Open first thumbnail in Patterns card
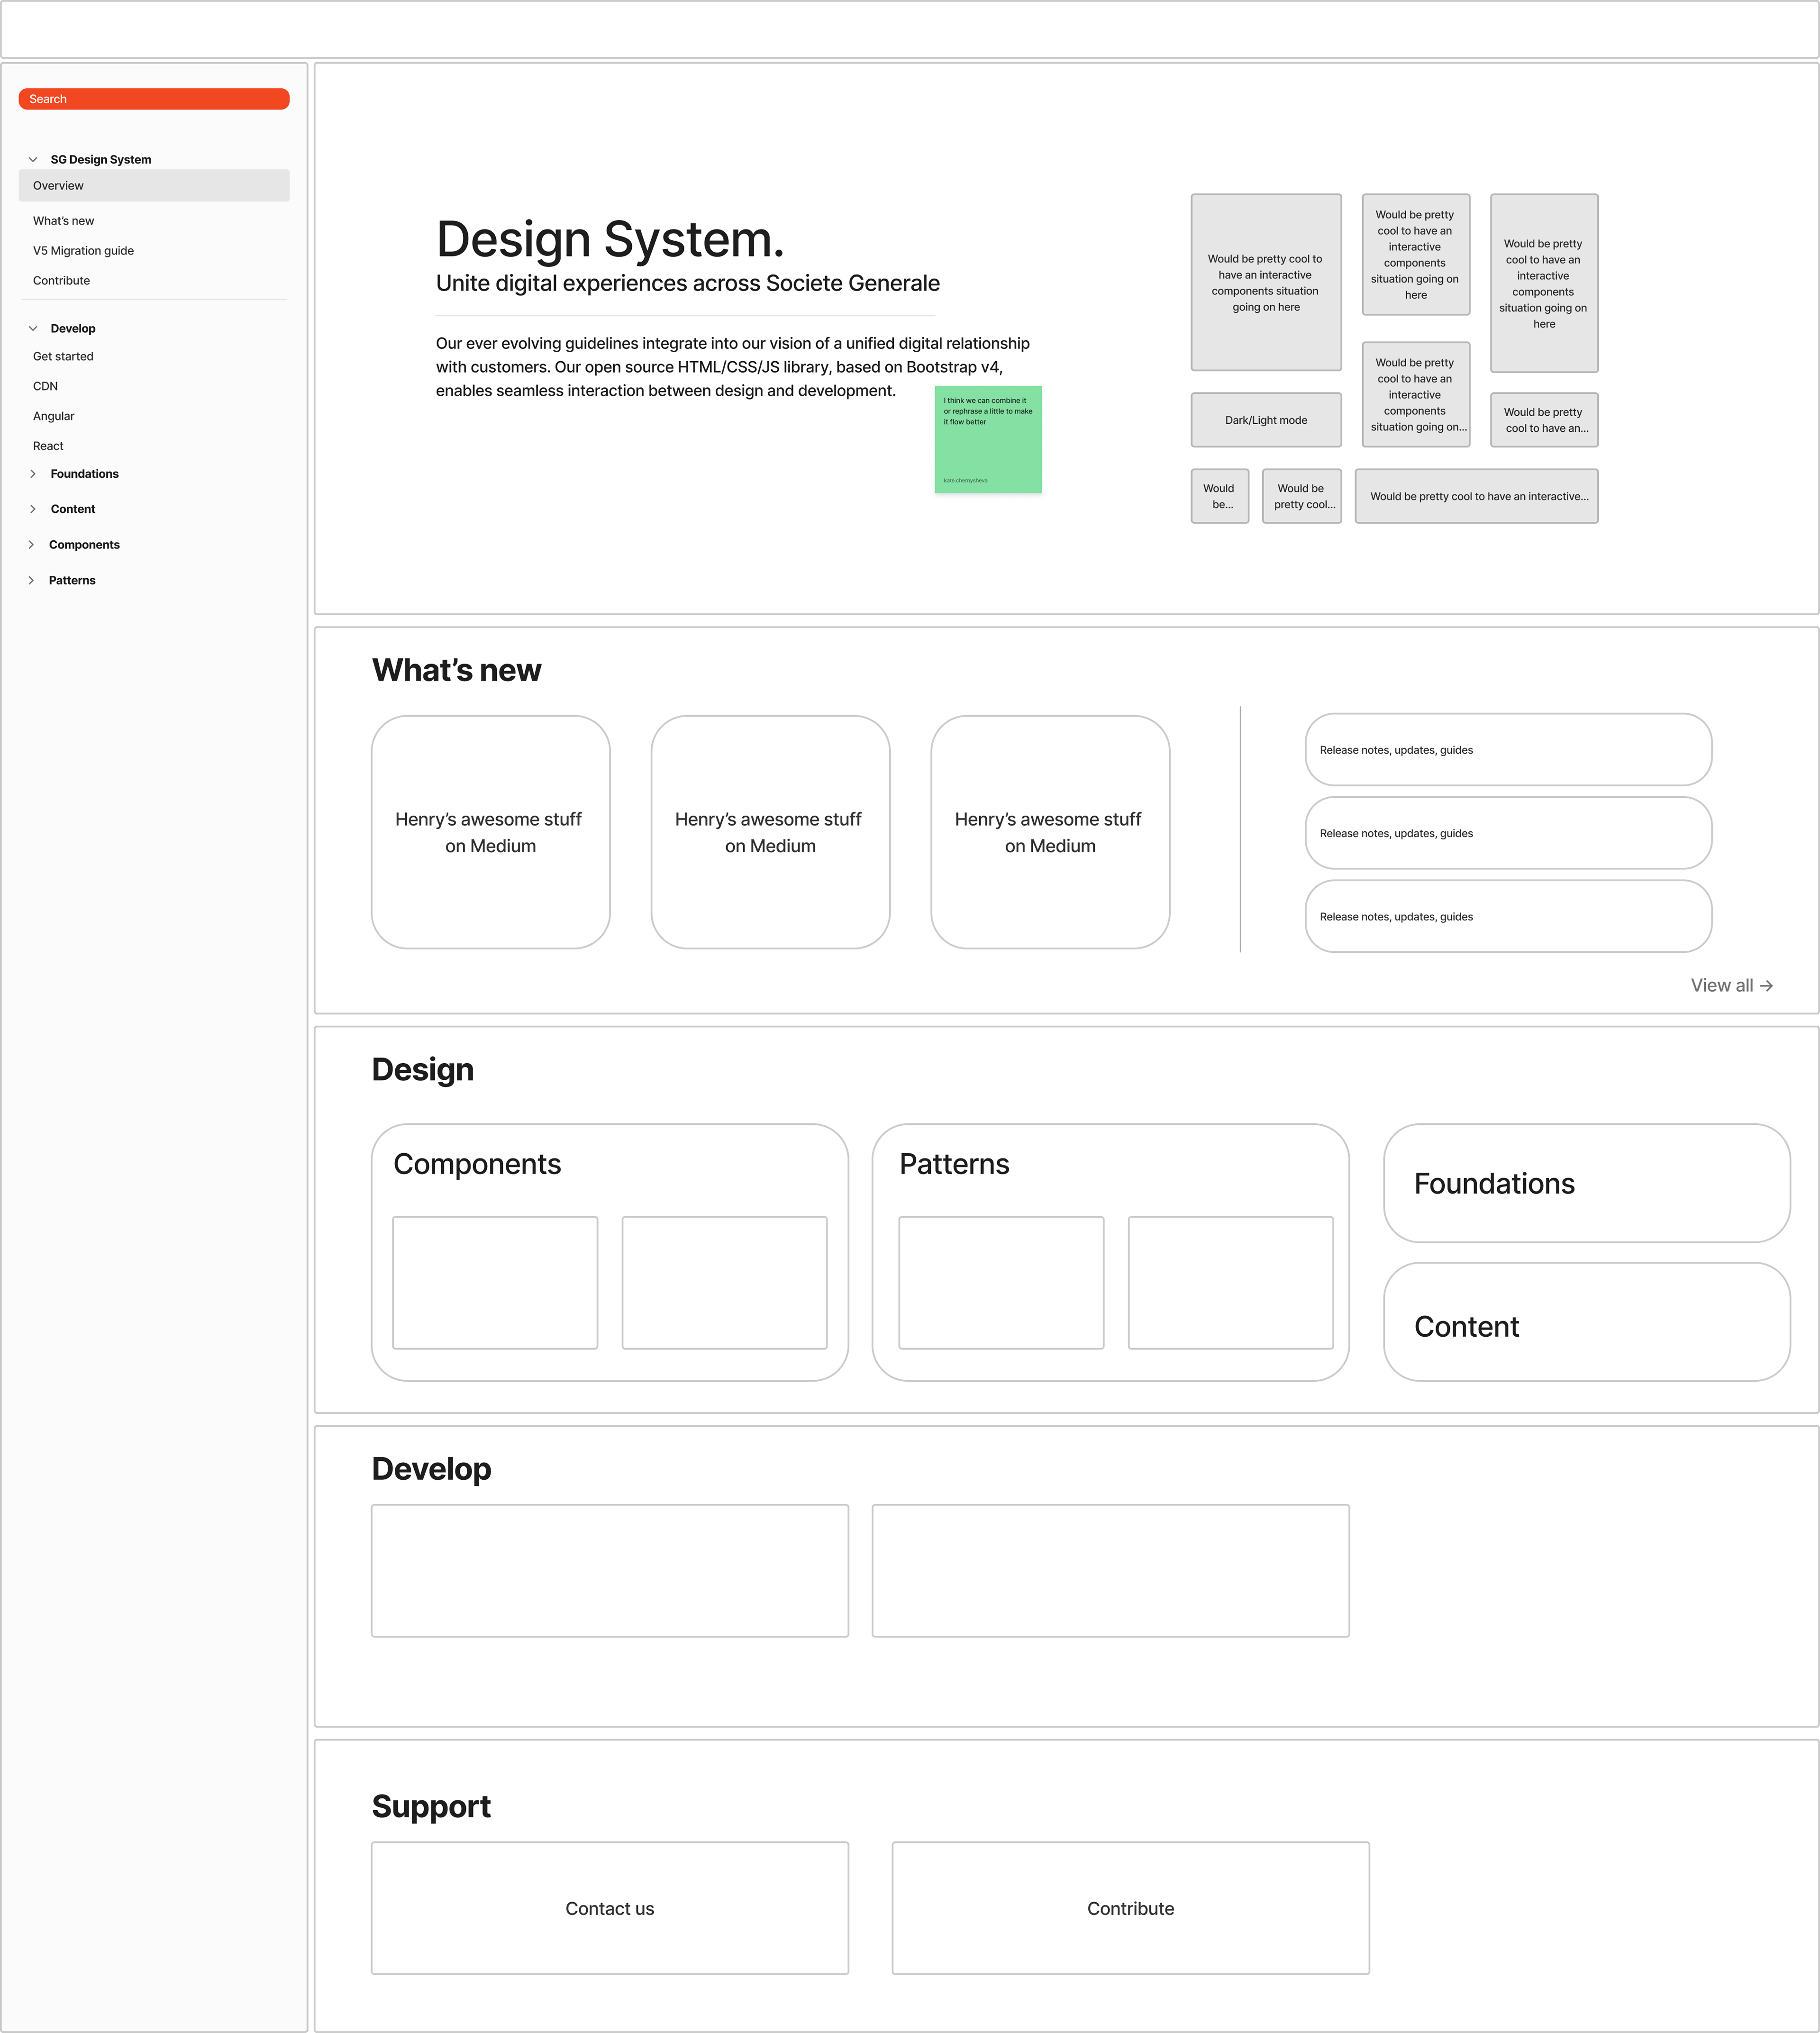1820x2033 pixels. [1001, 1283]
